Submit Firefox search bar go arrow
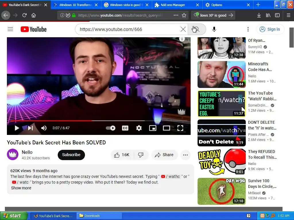This screenshot has height=220, width=294. (x=231, y=15)
